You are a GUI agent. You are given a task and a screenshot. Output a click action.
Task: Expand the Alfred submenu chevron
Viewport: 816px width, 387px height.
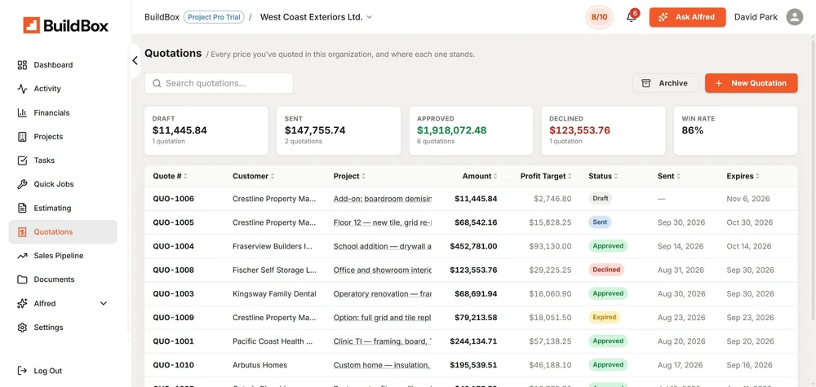(x=103, y=303)
